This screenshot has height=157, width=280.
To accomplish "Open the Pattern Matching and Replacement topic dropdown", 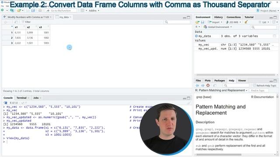I will [x=221, y=90].
